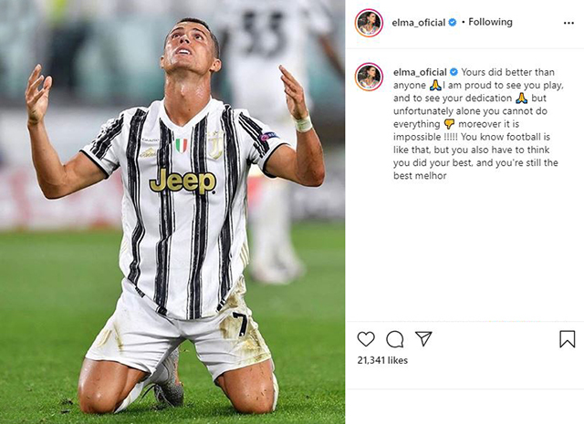Click the Jeep logo on the jersey

(182, 181)
